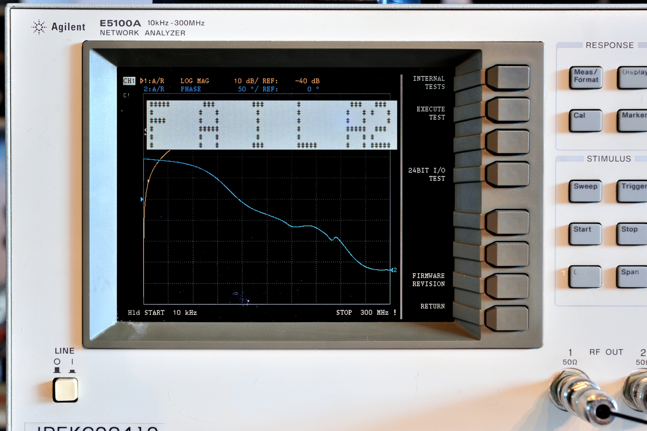
Task: Click marker 2 at blue trace end
Action: 393,270
